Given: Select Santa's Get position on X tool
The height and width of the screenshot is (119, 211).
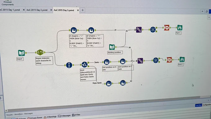Looking at the screenshot, I should (106, 62).
